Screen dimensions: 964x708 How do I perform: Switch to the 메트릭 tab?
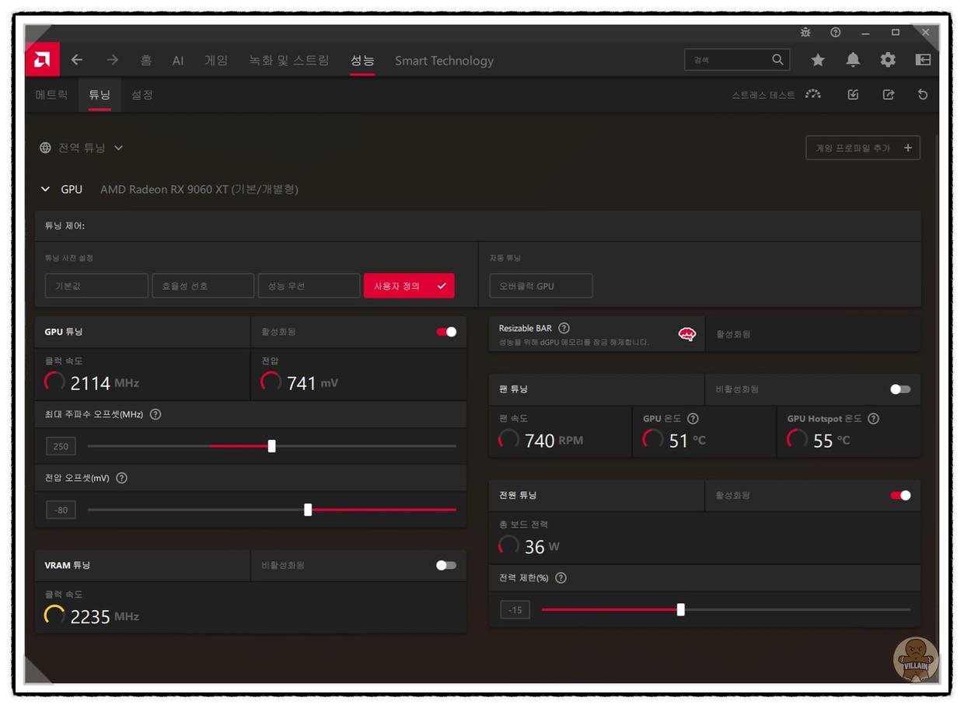click(x=51, y=95)
